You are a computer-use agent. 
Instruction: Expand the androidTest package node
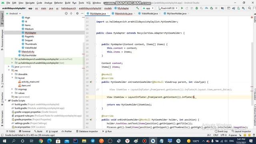tap(12, 59)
